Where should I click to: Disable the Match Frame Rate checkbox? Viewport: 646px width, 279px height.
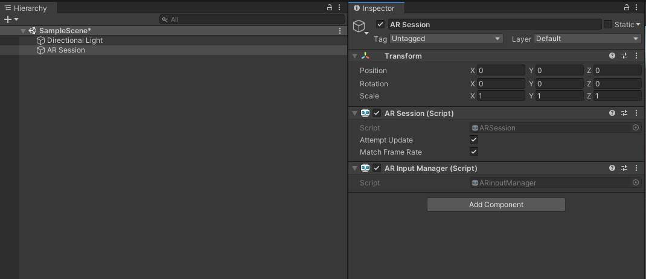[474, 152]
